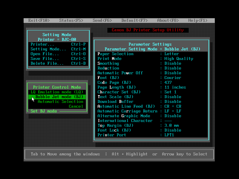Toggle Automatic Power Off parameter
Screen dimensions: 239x179
151,73
